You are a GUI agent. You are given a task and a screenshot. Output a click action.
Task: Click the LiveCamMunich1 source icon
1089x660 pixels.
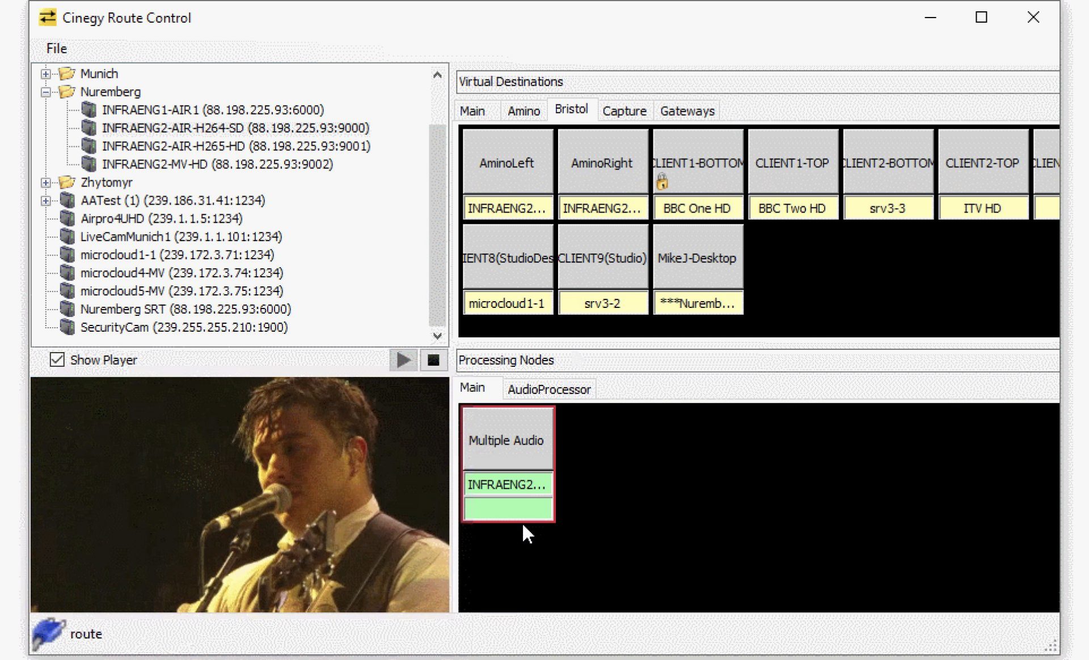pos(67,236)
